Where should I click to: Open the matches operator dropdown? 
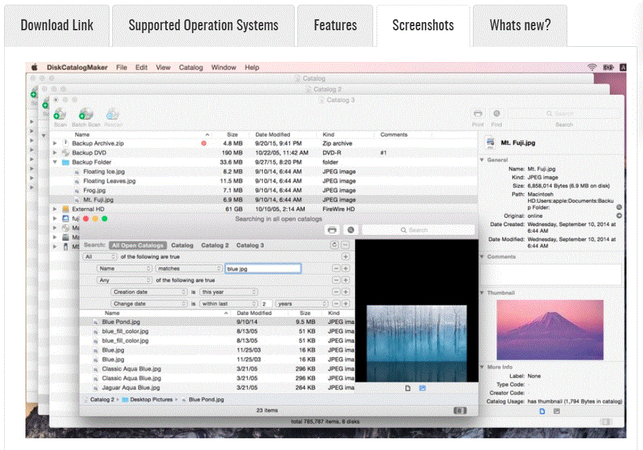(x=189, y=269)
